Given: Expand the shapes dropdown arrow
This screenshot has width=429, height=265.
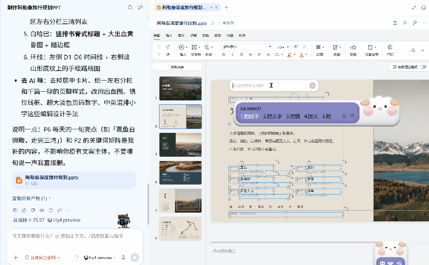Looking at the screenshot, I should click(x=212, y=47).
